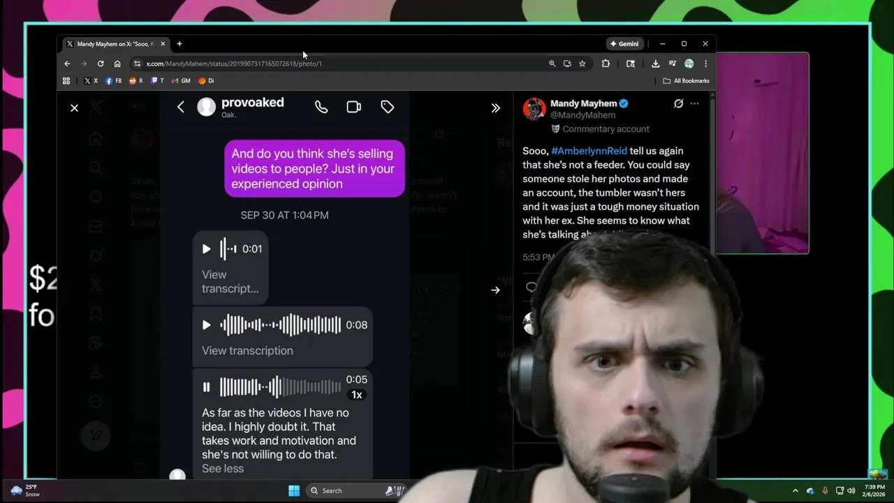Open the apps grid in bookmarks bar
The height and width of the screenshot is (503, 894).
pyautogui.click(x=66, y=81)
